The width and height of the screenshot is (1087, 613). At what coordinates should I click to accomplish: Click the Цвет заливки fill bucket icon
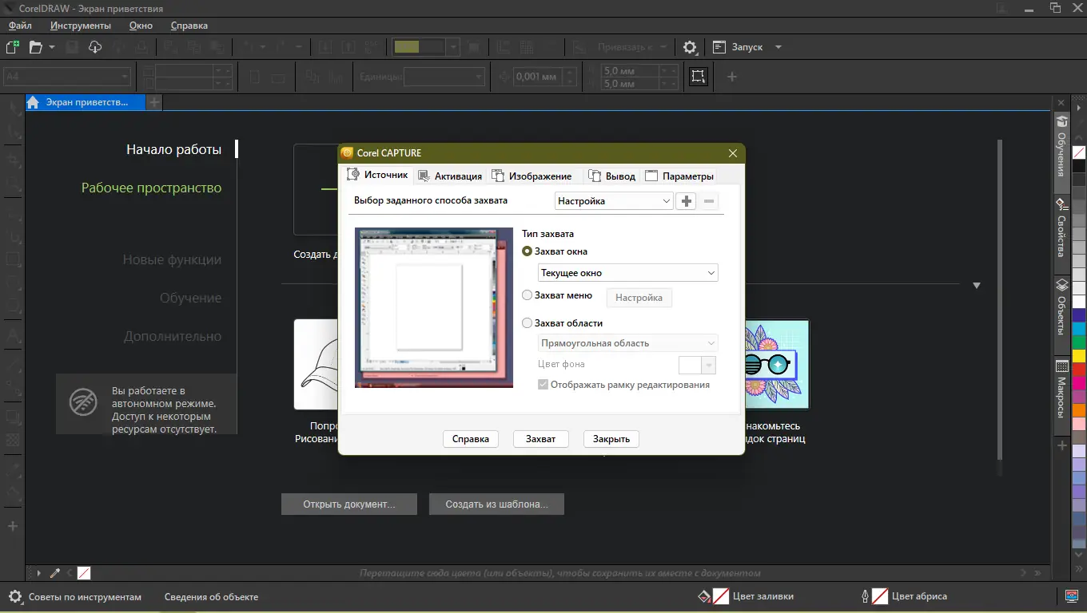click(704, 596)
